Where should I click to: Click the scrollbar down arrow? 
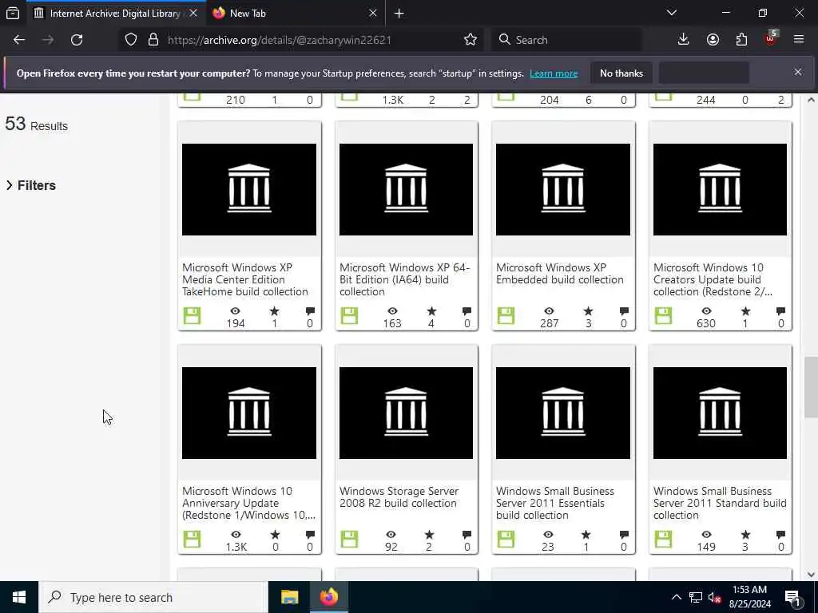811,575
